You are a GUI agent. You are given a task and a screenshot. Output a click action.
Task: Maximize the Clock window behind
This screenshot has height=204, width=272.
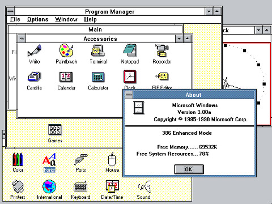coord(267,30)
